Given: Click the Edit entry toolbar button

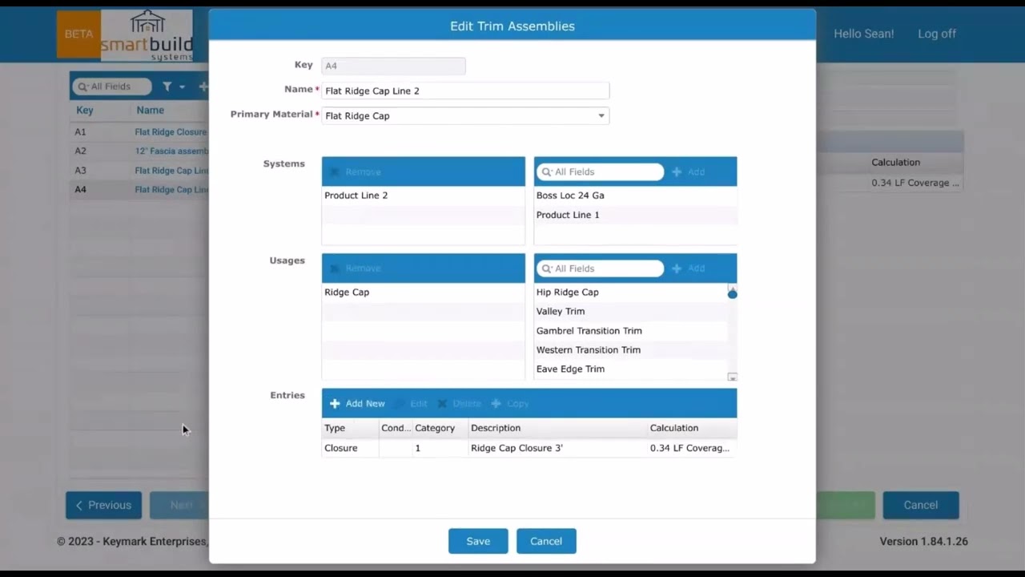Looking at the screenshot, I should point(412,403).
